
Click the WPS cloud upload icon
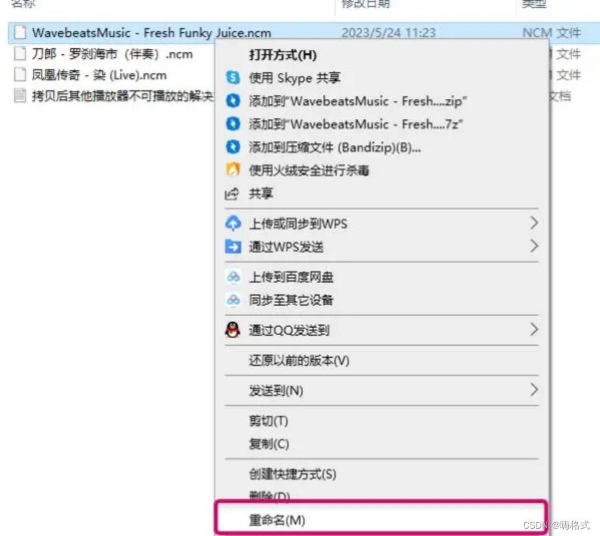click(233, 224)
